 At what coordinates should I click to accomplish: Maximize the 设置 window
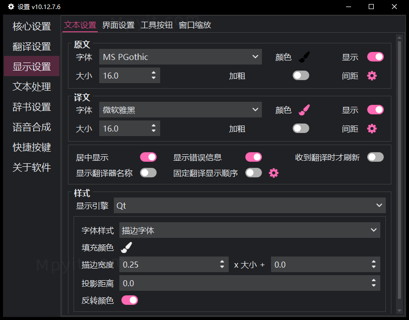371,7
